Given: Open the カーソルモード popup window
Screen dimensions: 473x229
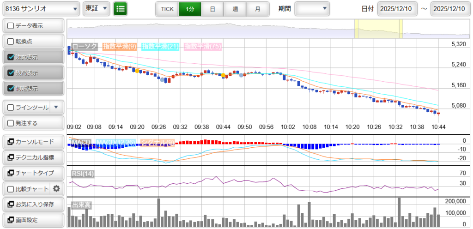Looking at the screenshot, I should (33, 142).
